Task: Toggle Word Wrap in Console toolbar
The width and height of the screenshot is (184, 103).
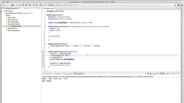Action: pos(158,74)
